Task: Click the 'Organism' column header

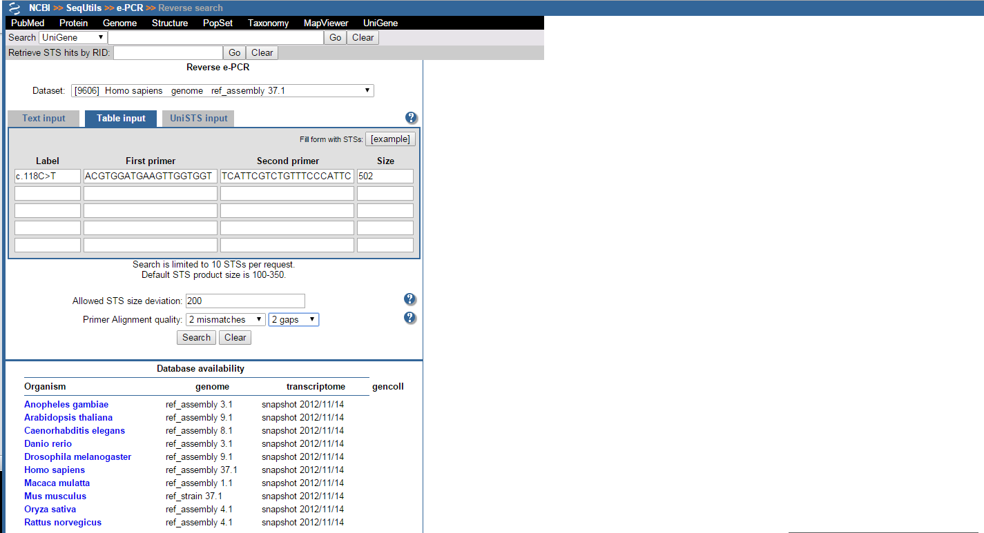Action: tap(45, 387)
